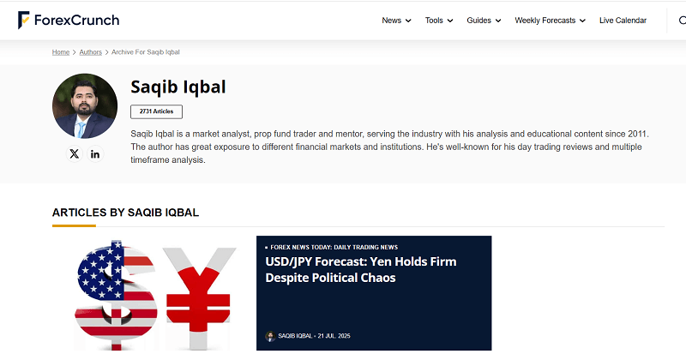Open the search icon in header
This screenshot has height=354, width=686.
(x=682, y=20)
